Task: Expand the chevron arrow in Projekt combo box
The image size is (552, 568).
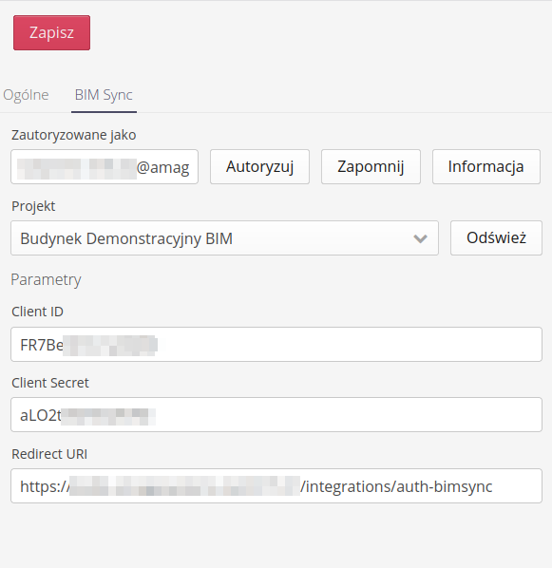Action: (420, 238)
